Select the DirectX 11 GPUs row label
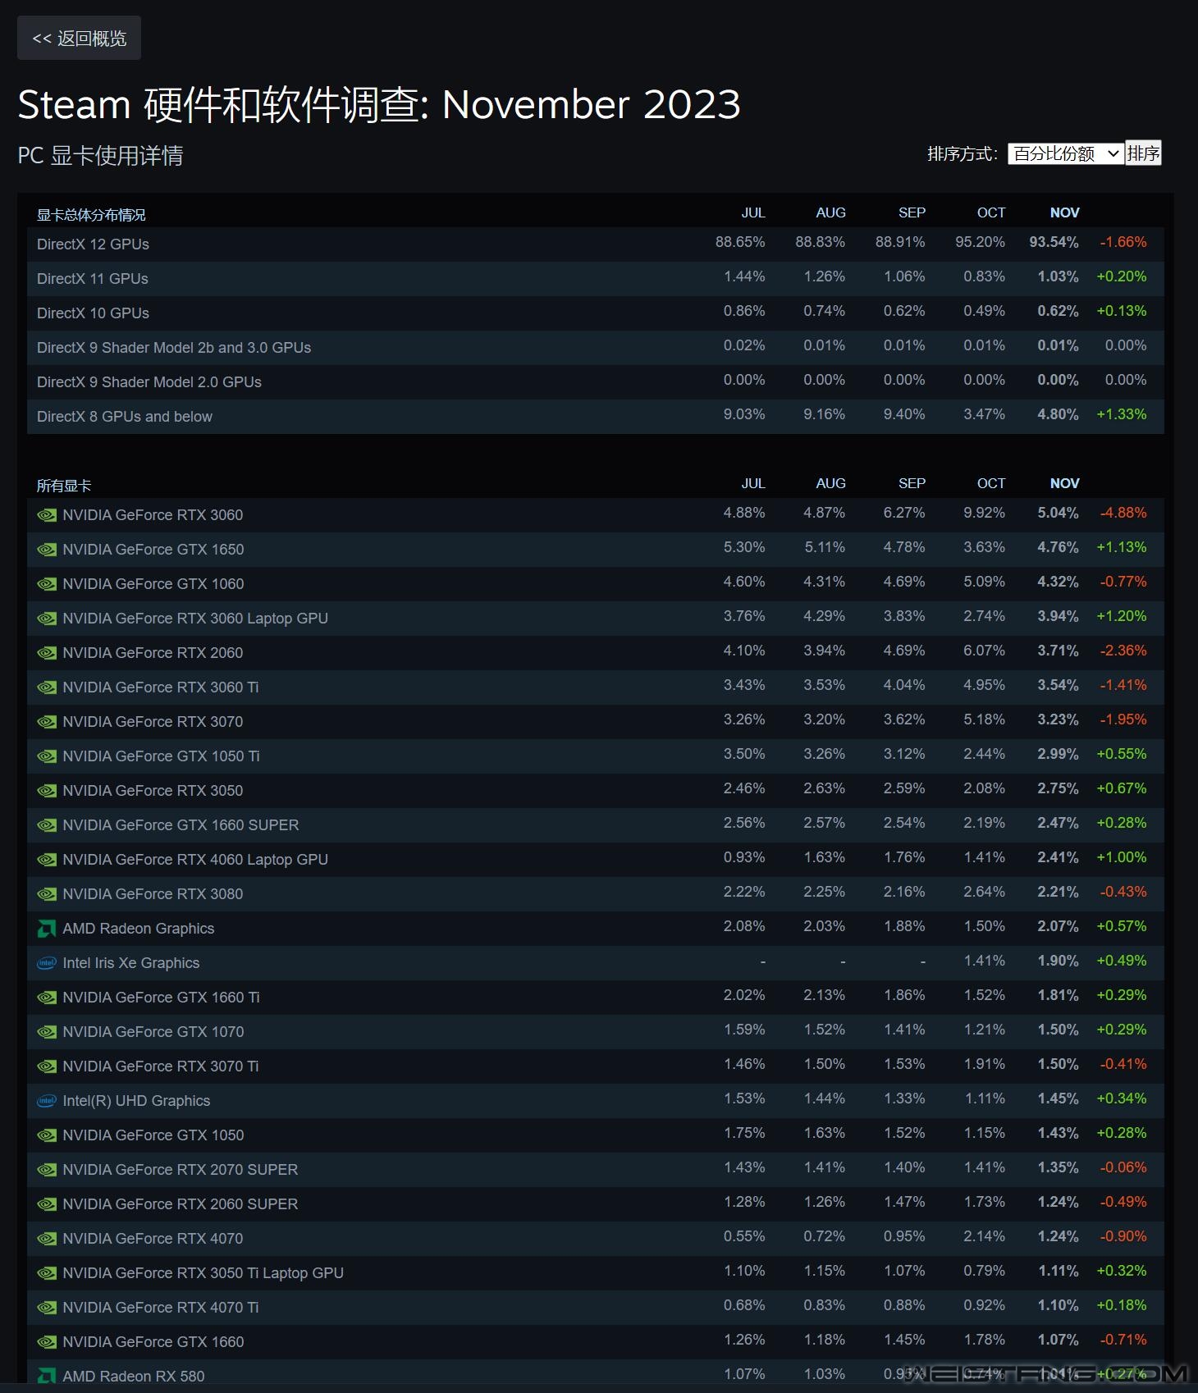 (93, 279)
